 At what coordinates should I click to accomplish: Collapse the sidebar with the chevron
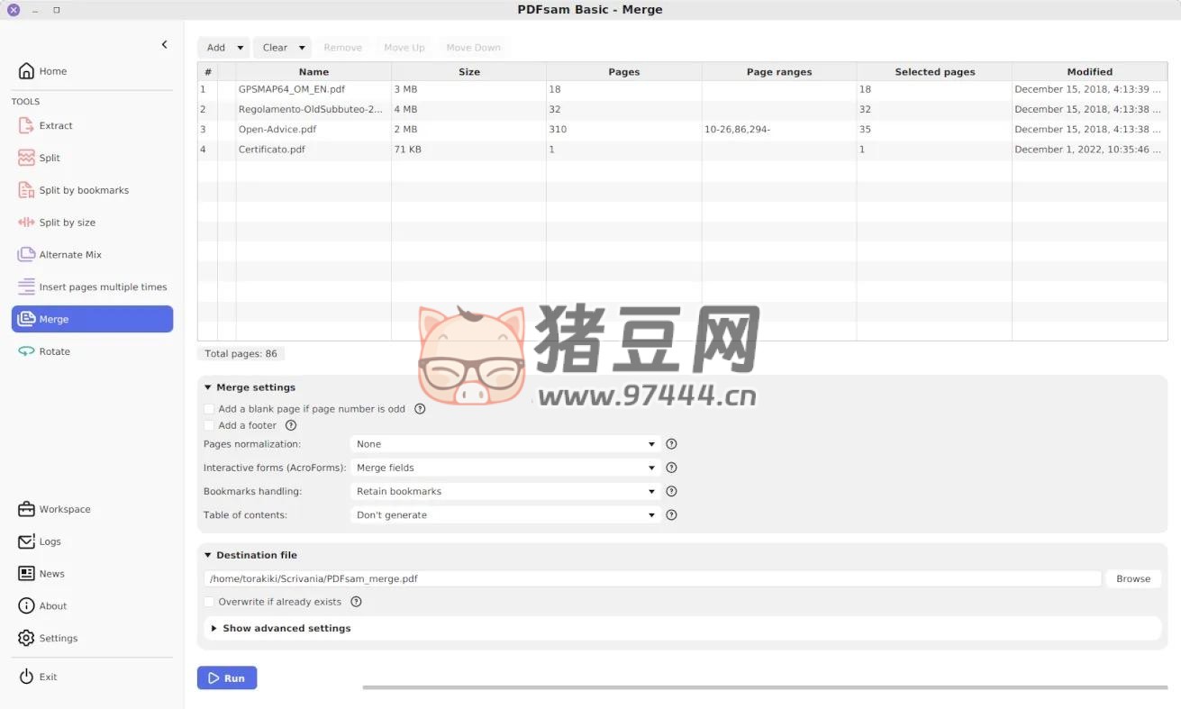pyautogui.click(x=164, y=44)
